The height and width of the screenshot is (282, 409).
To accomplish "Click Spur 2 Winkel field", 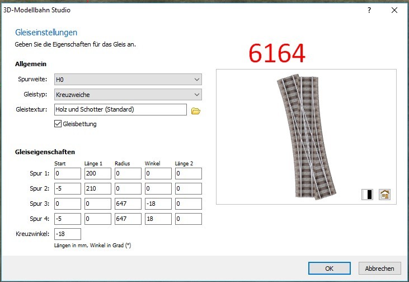I will (x=158, y=189).
